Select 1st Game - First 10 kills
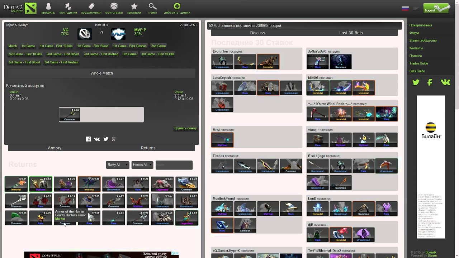 click(56, 46)
